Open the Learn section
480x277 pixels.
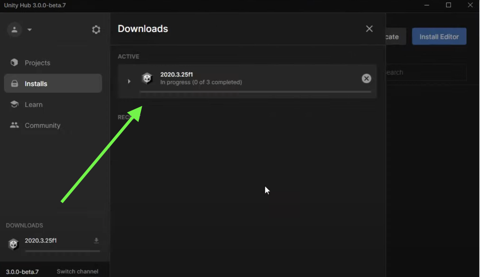click(x=53, y=104)
